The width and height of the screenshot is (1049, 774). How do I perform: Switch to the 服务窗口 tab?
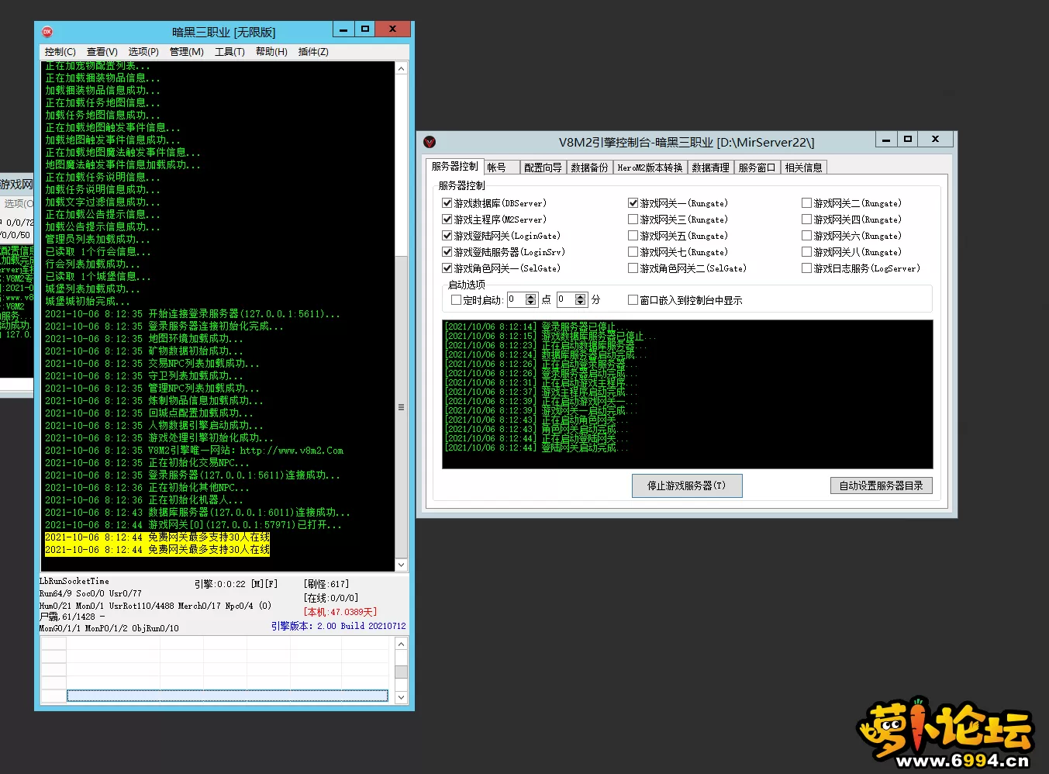click(757, 168)
